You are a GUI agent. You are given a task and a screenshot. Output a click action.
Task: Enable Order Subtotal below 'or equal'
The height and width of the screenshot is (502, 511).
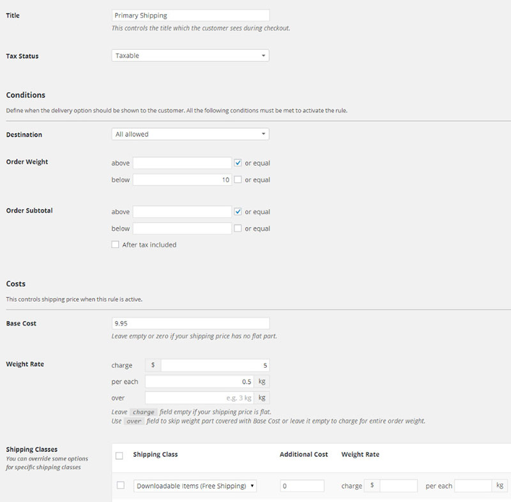coord(238,228)
